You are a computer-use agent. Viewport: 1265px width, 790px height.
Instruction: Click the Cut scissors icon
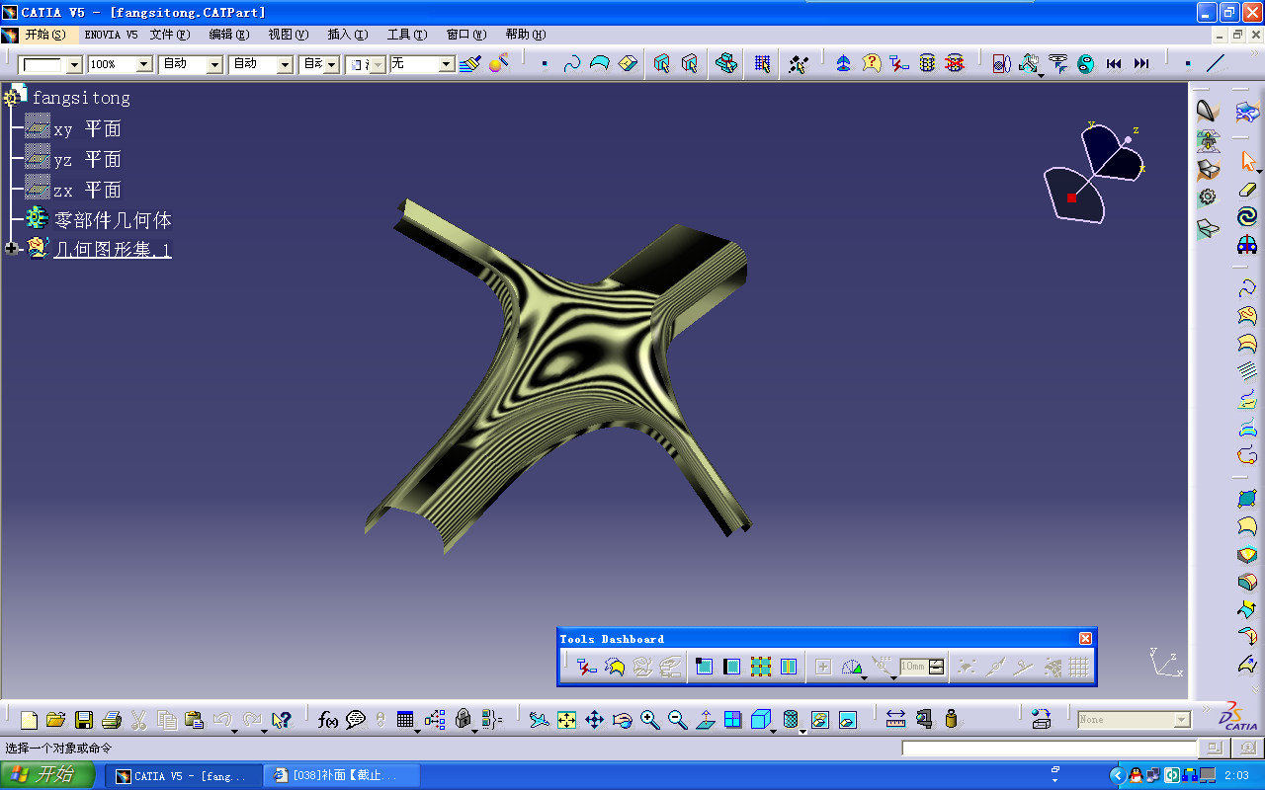point(139,720)
